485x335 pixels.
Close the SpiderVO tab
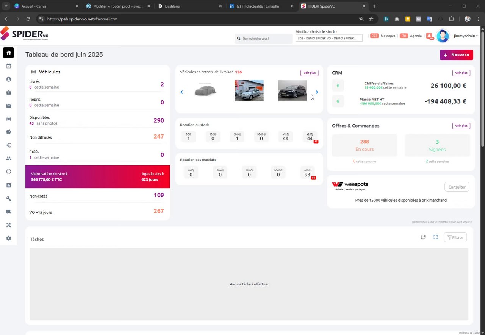click(x=364, y=6)
